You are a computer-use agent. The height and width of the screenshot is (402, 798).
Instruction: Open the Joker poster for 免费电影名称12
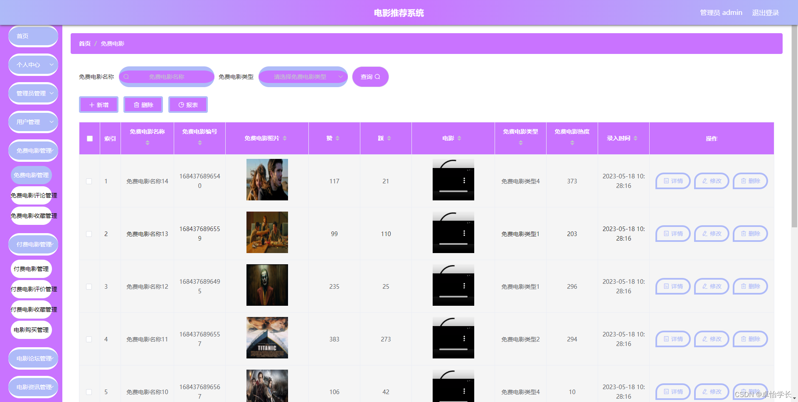pos(267,285)
